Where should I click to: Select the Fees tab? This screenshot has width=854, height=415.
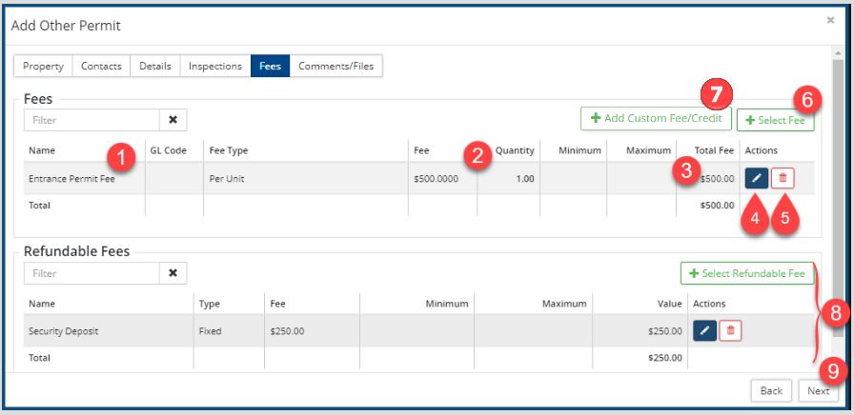click(270, 66)
